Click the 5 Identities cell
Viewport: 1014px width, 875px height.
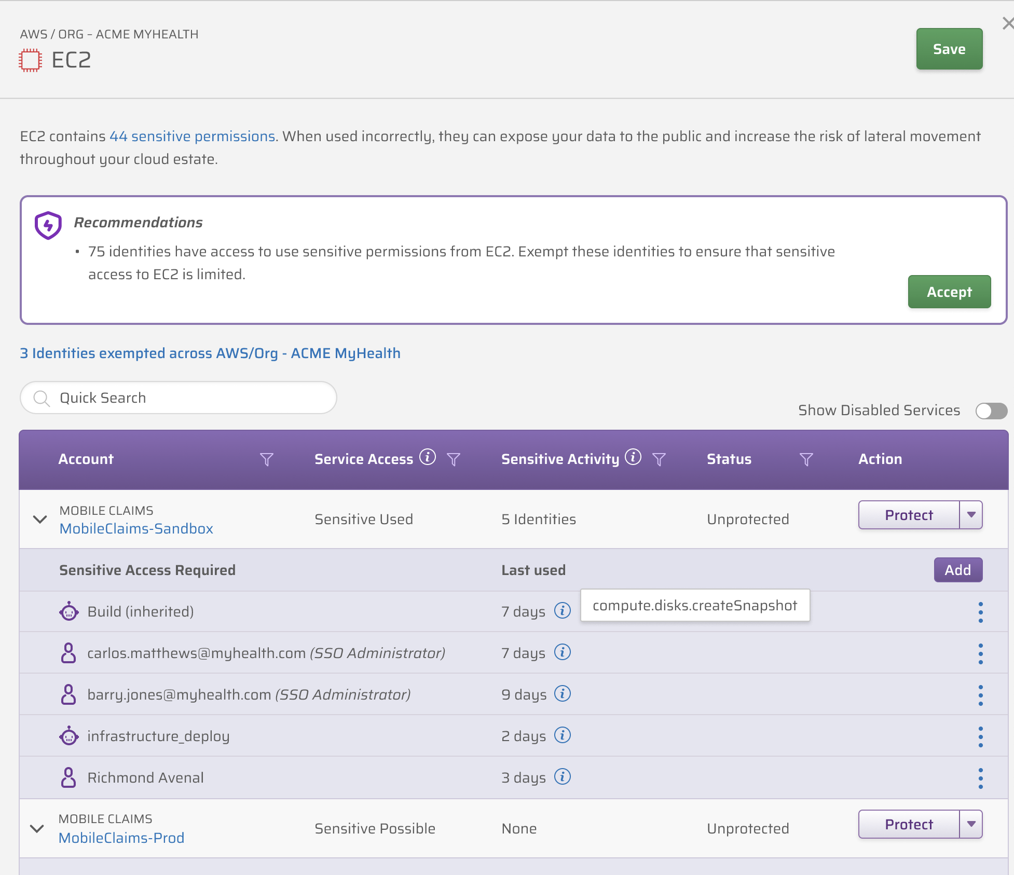[539, 519]
